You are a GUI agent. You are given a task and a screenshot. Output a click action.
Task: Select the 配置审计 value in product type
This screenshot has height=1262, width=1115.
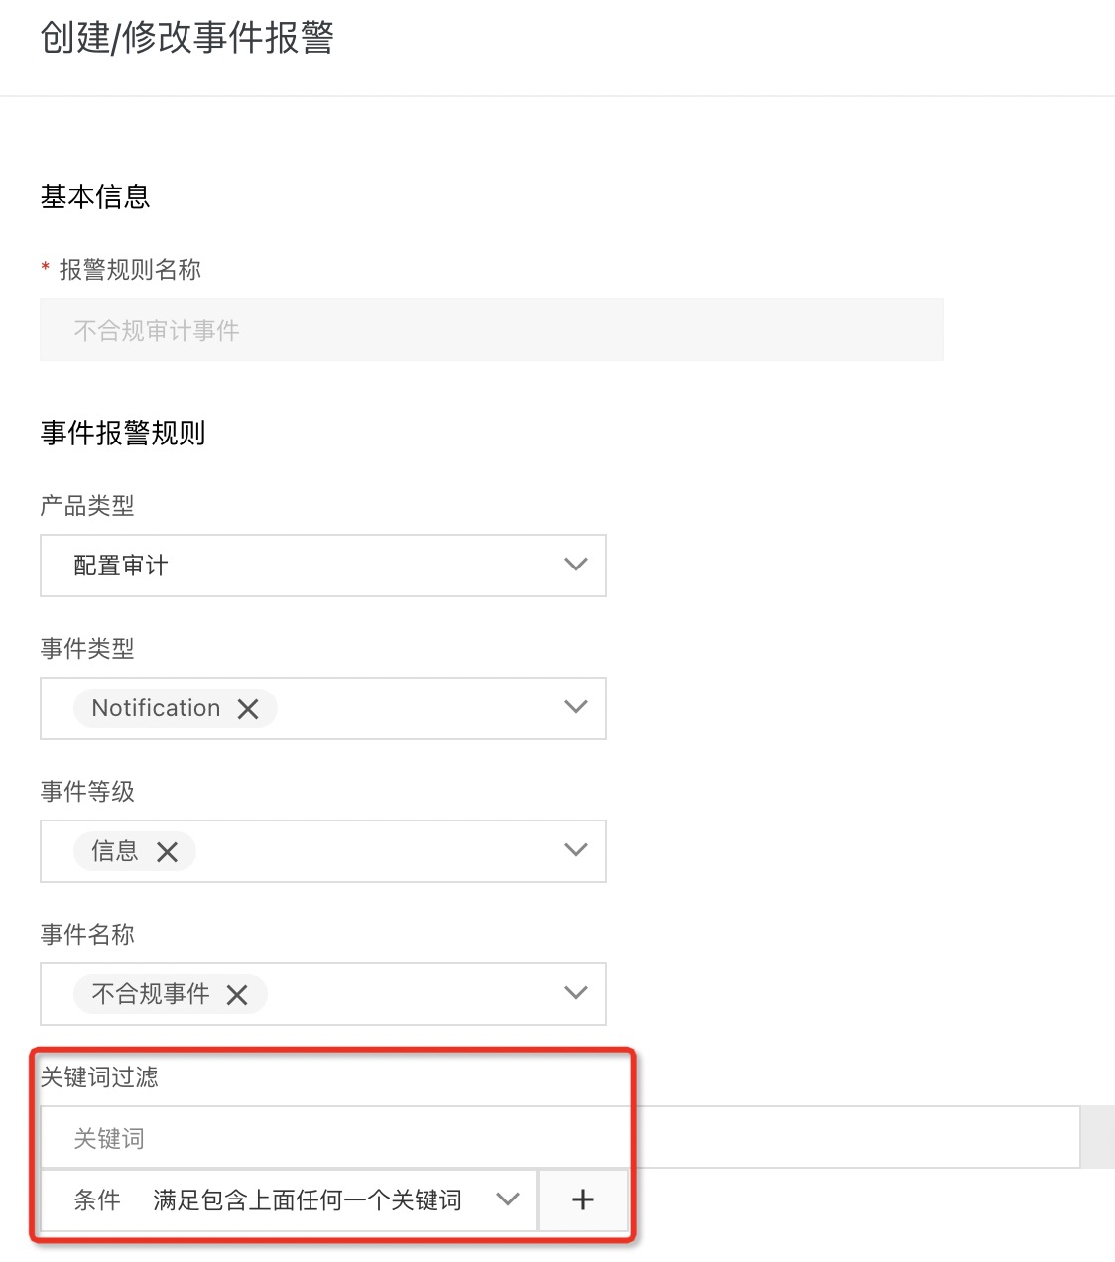coord(121,566)
